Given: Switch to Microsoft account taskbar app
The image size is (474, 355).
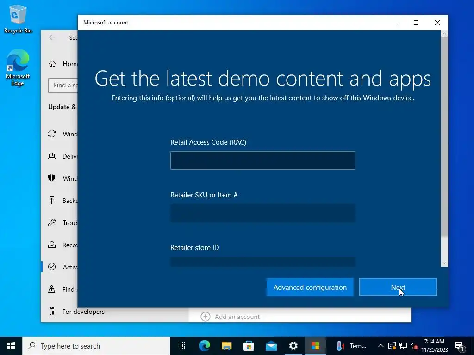Looking at the screenshot, I should click(x=315, y=346).
